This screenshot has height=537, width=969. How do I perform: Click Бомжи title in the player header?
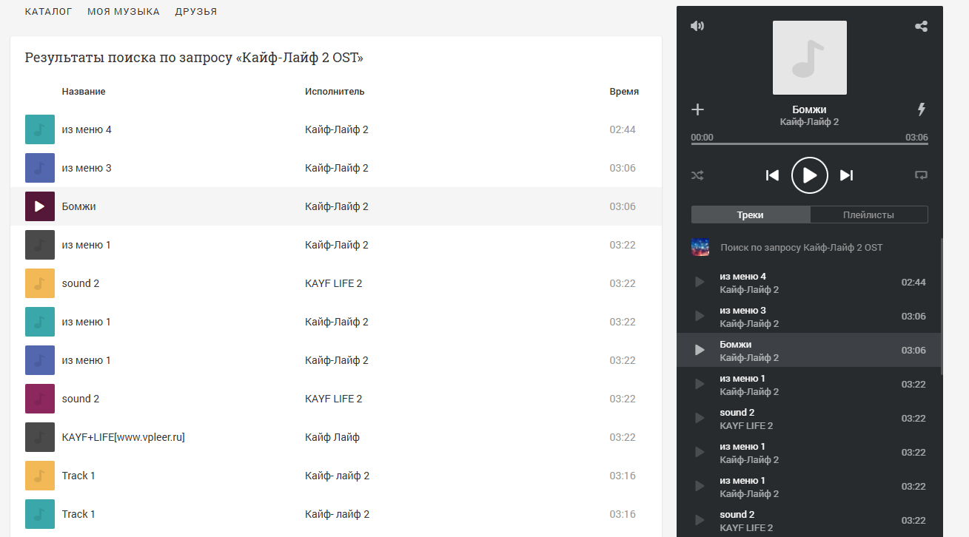(809, 109)
